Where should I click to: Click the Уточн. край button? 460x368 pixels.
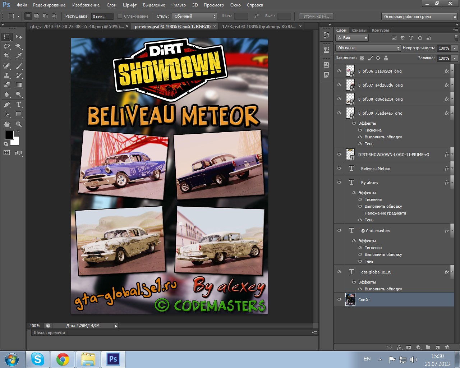(316, 17)
